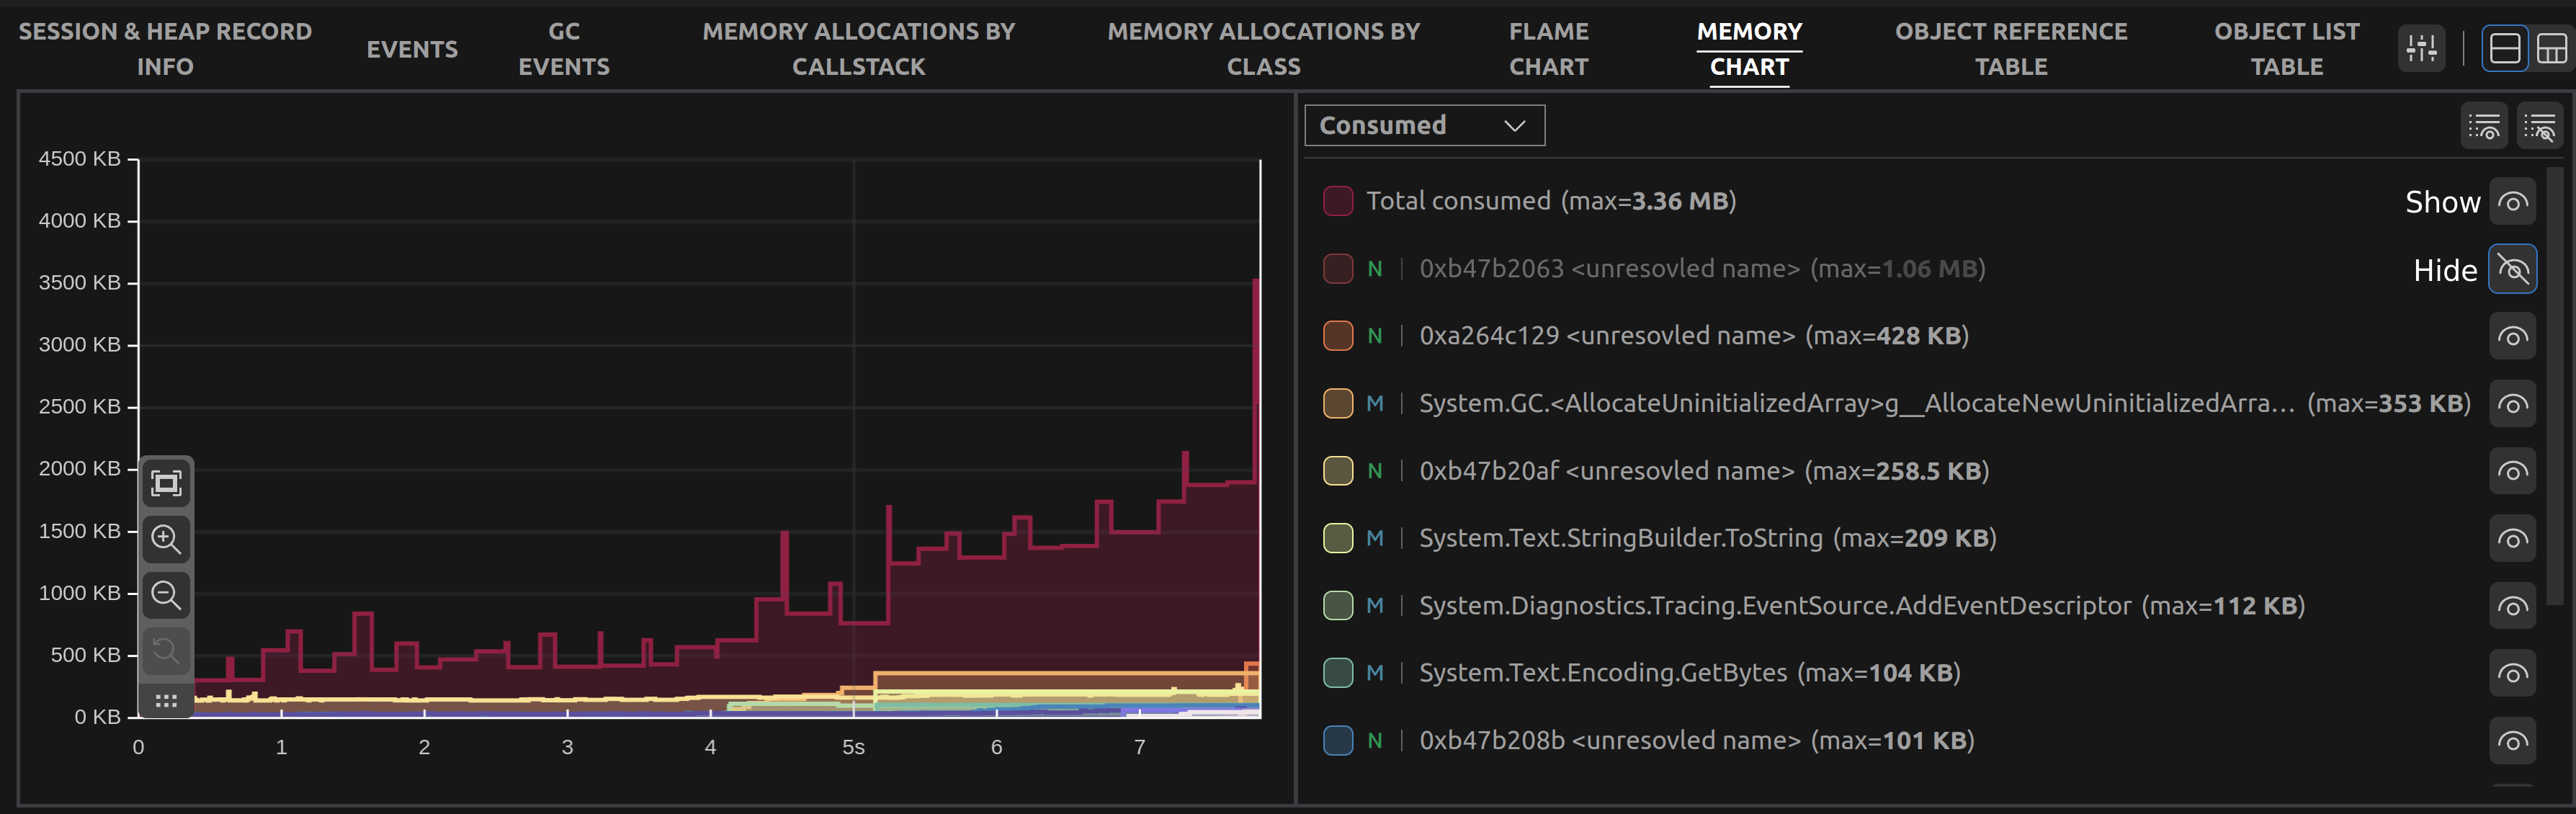The image size is (2576, 814).
Task: Click the hide all series icon
Action: tap(2539, 127)
